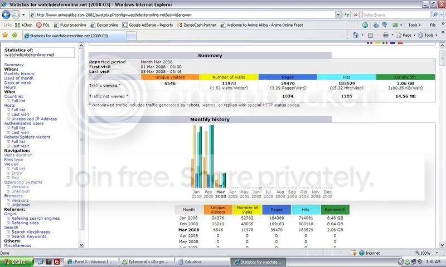Click the RSS feeds icon

(370, 35)
